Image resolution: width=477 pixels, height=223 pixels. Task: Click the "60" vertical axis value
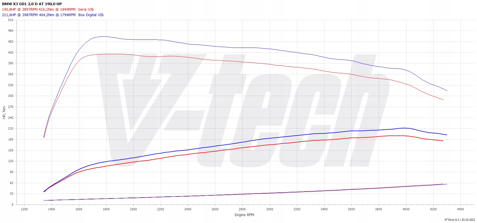pyautogui.click(x=12, y=183)
